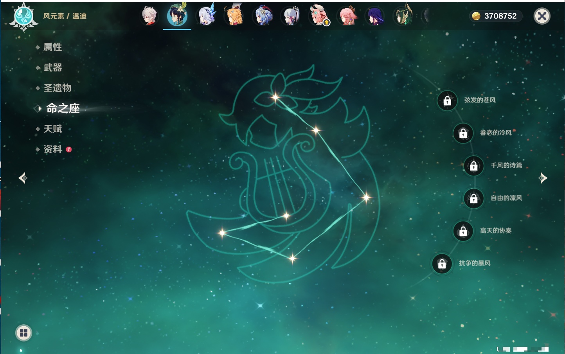The width and height of the screenshot is (565, 354).
Task: Click the gold Mora coin icon
Action: 476,16
